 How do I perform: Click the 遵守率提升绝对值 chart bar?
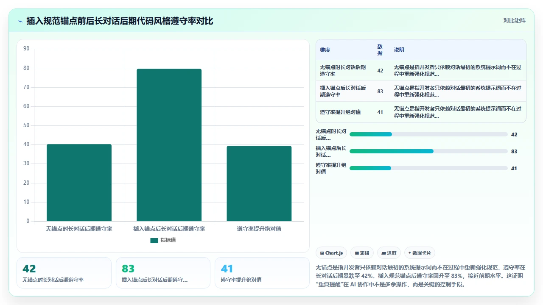pyautogui.click(x=259, y=183)
